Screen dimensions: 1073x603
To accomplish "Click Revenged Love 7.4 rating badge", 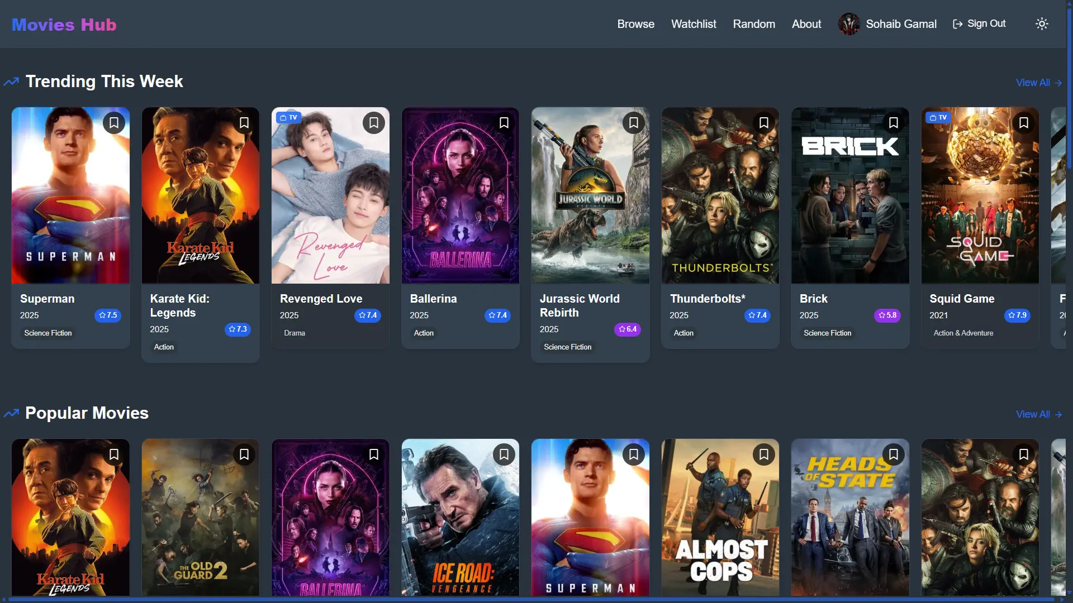I will [x=368, y=315].
